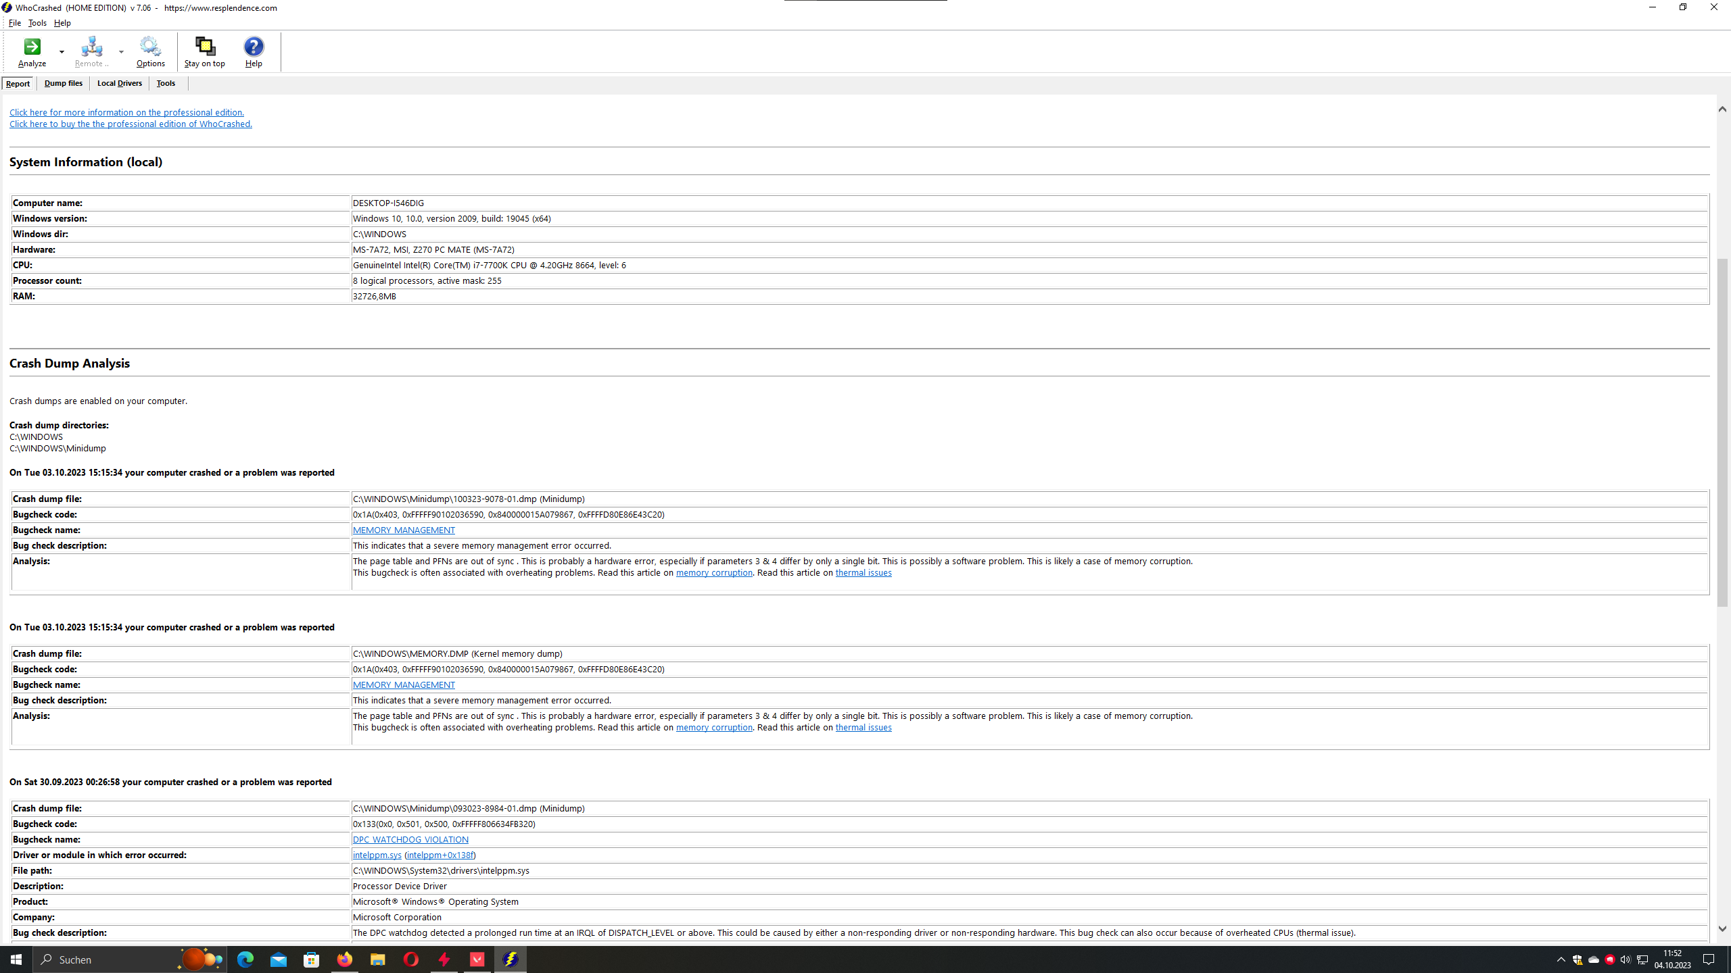Image resolution: width=1731 pixels, height=973 pixels.
Task: Click the blue Help question mark icon
Action: 254,47
